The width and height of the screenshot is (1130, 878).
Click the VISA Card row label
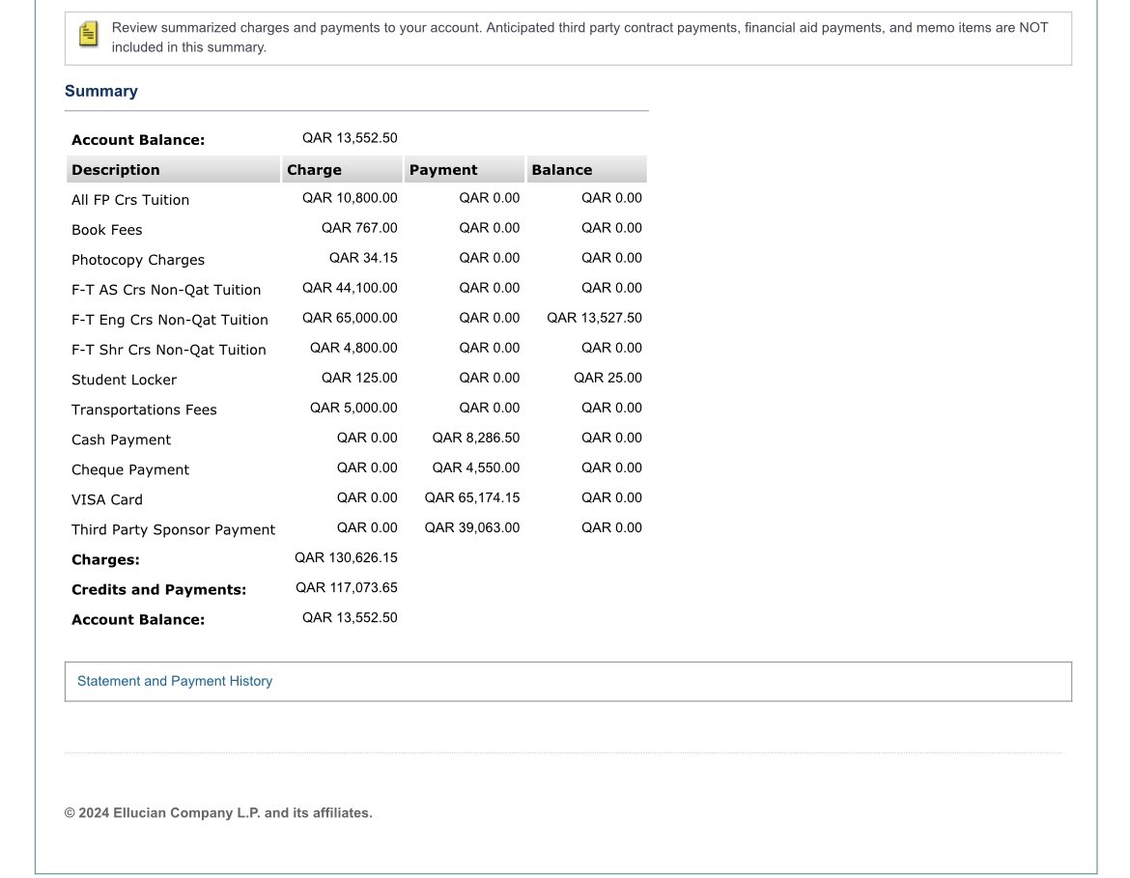pos(106,499)
